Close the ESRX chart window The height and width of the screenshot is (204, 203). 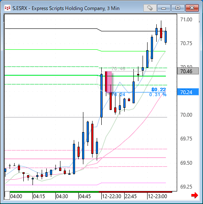click(192, 8)
